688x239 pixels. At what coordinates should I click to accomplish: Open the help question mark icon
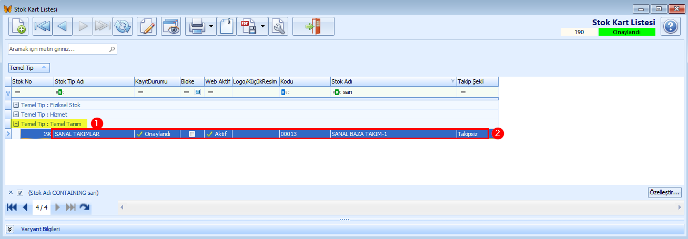(x=671, y=26)
